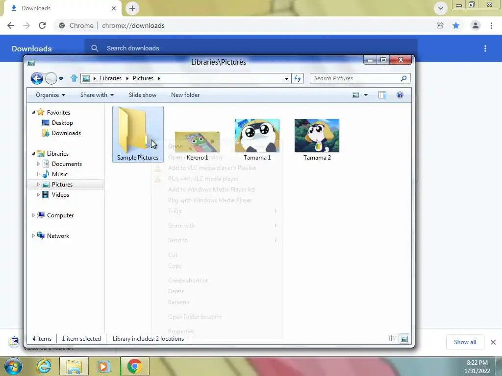The image size is (502, 376).
Task: Click Explorer's greyed forward arrow button
Action: pos(51,78)
